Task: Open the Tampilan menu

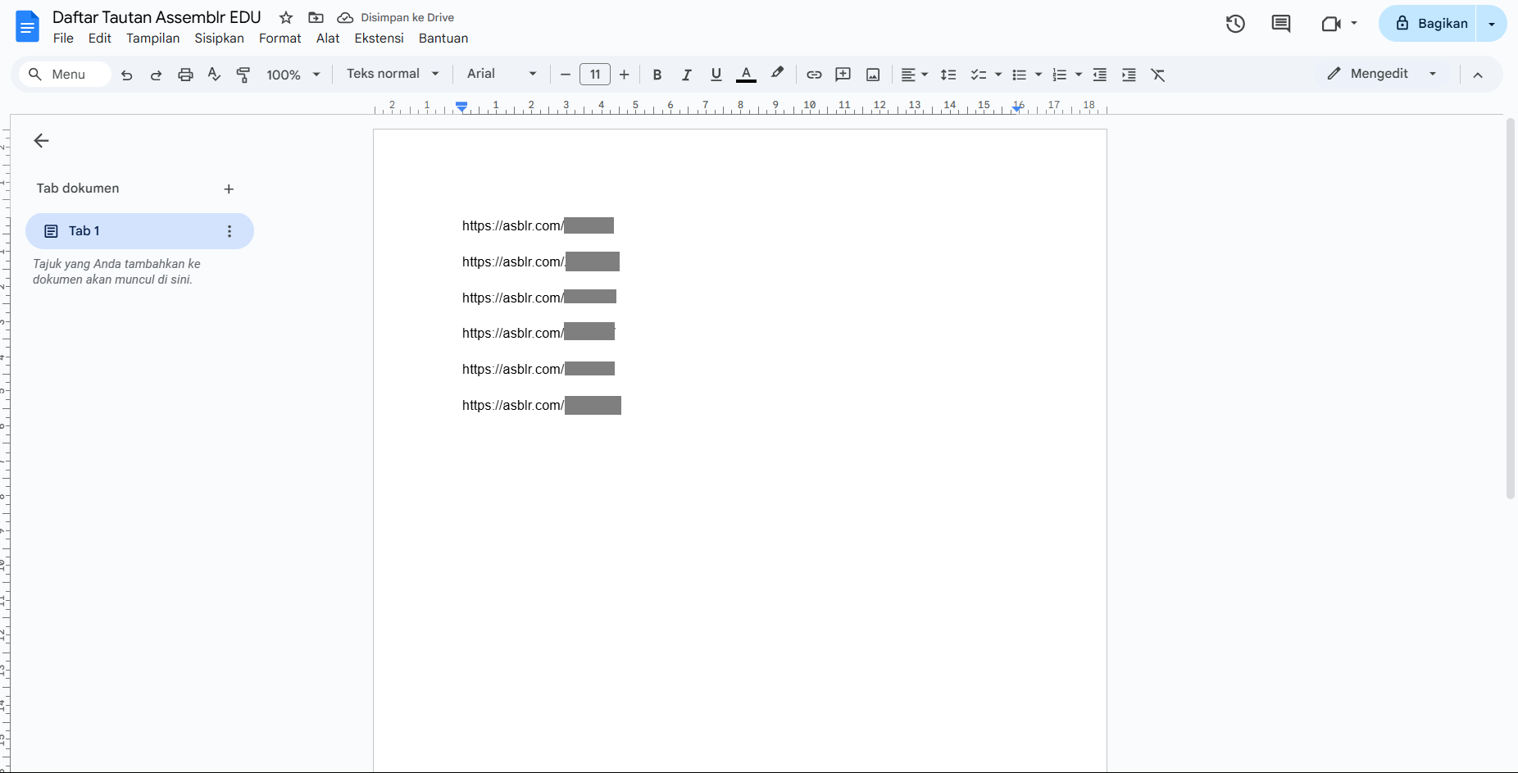Action: click(x=152, y=39)
